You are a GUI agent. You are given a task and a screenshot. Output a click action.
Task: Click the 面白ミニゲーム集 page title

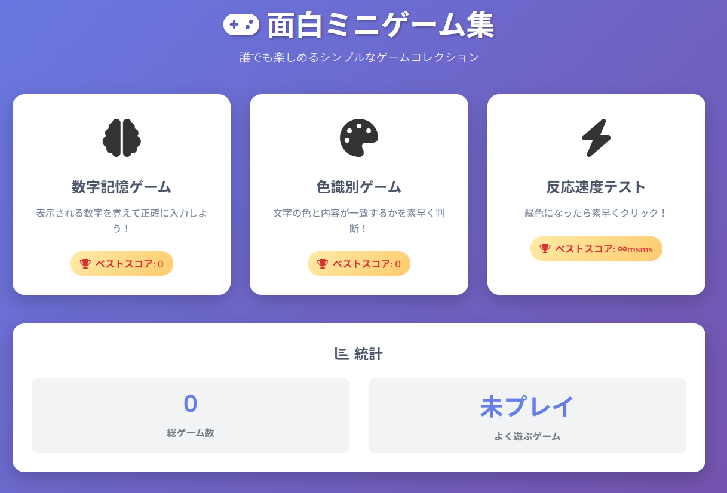[381, 26]
